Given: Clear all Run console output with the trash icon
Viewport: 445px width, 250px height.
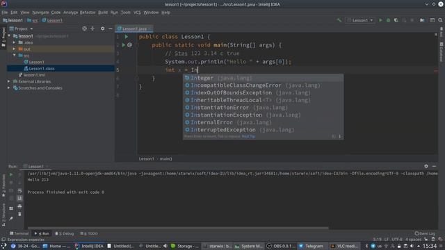Looking at the screenshot, I should [19, 214].
